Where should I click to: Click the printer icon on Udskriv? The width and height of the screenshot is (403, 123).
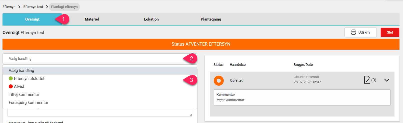(x=353, y=32)
